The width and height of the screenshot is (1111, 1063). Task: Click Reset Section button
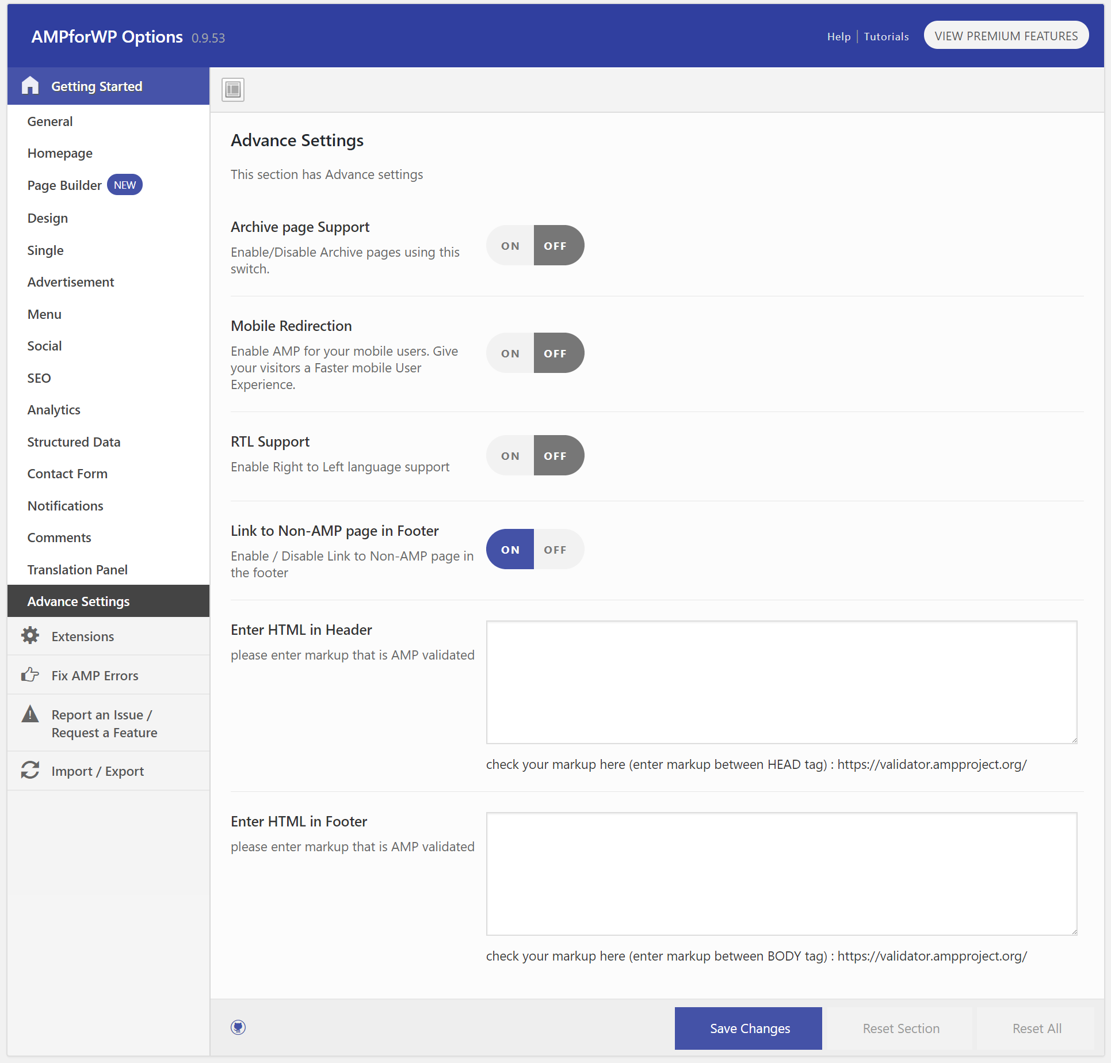tap(900, 1028)
